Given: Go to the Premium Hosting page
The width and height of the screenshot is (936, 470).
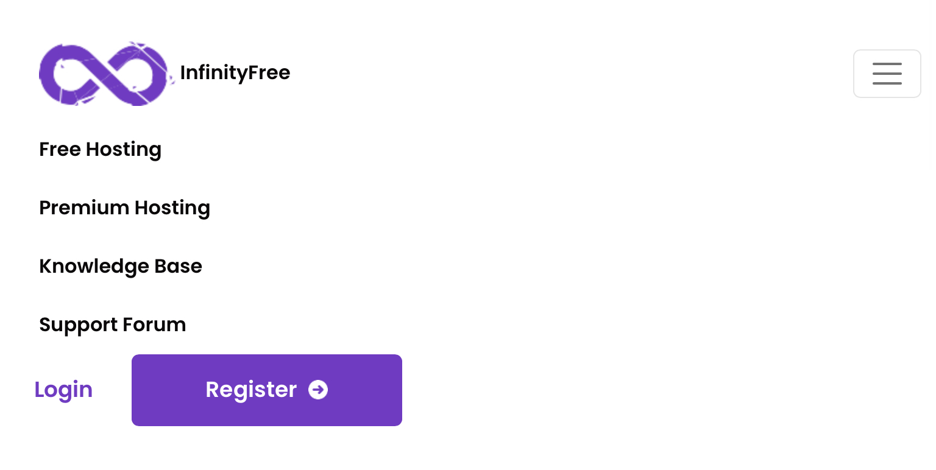Looking at the screenshot, I should (124, 208).
